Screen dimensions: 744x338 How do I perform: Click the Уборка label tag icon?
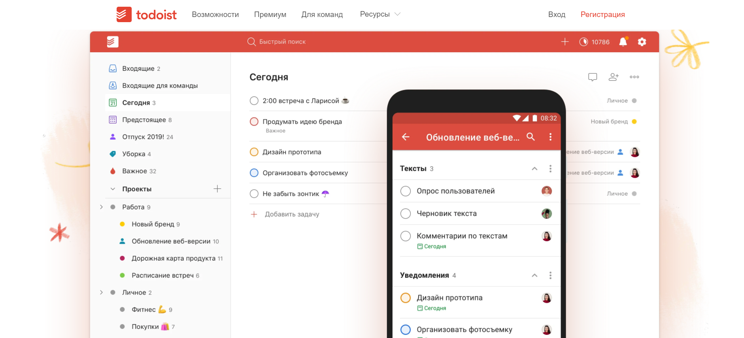[113, 154]
